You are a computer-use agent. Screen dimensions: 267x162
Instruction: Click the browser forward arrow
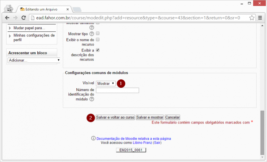coord(15,18)
